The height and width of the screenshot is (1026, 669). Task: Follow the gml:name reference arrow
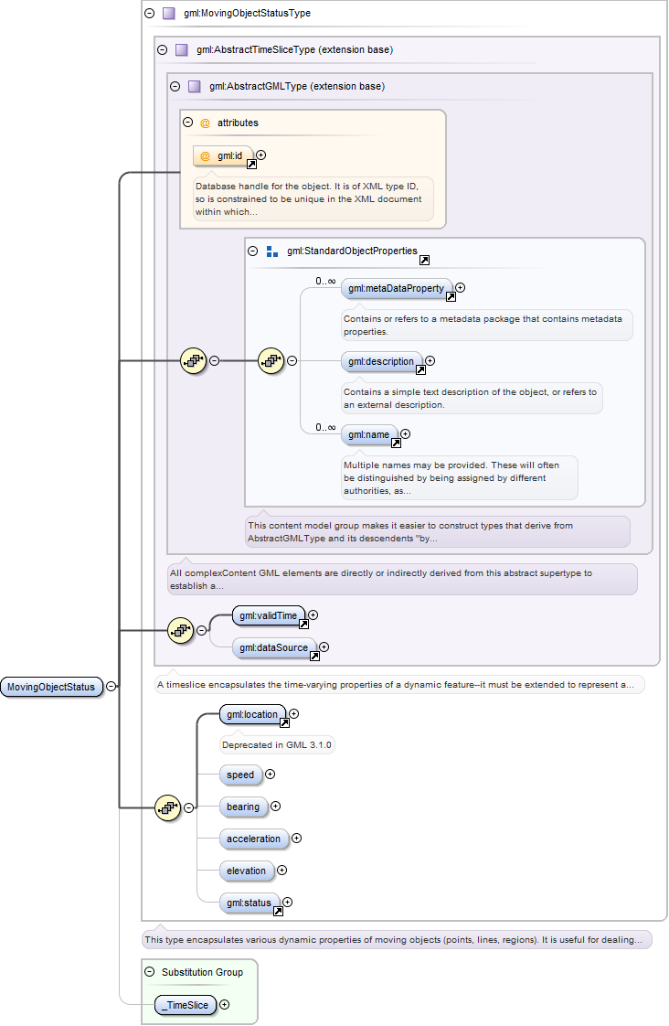pyautogui.click(x=397, y=444)
